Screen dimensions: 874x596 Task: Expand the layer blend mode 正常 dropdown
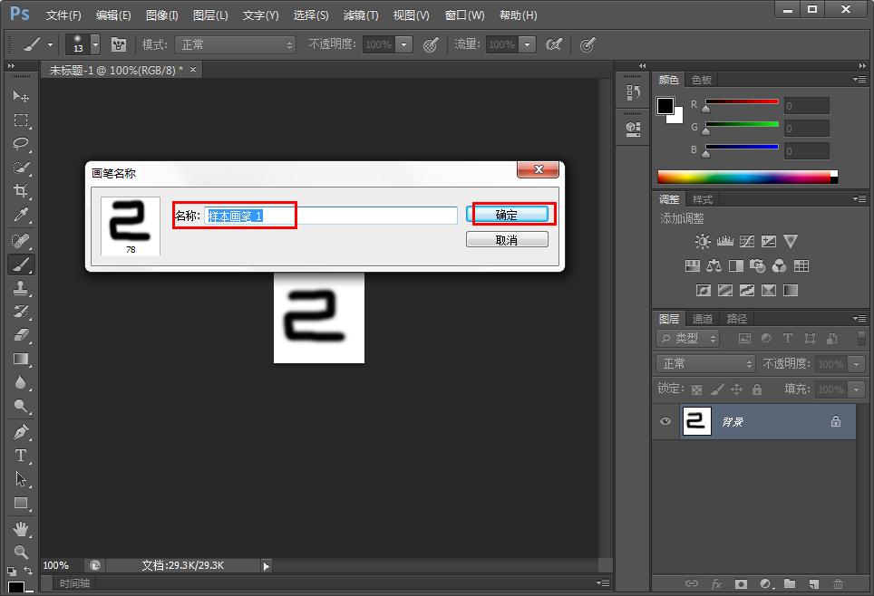click(705, 363)
